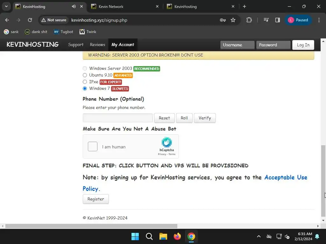Open the saved password key icon
The width and height of the screenshot is (326, 244).
click(223, 20)
